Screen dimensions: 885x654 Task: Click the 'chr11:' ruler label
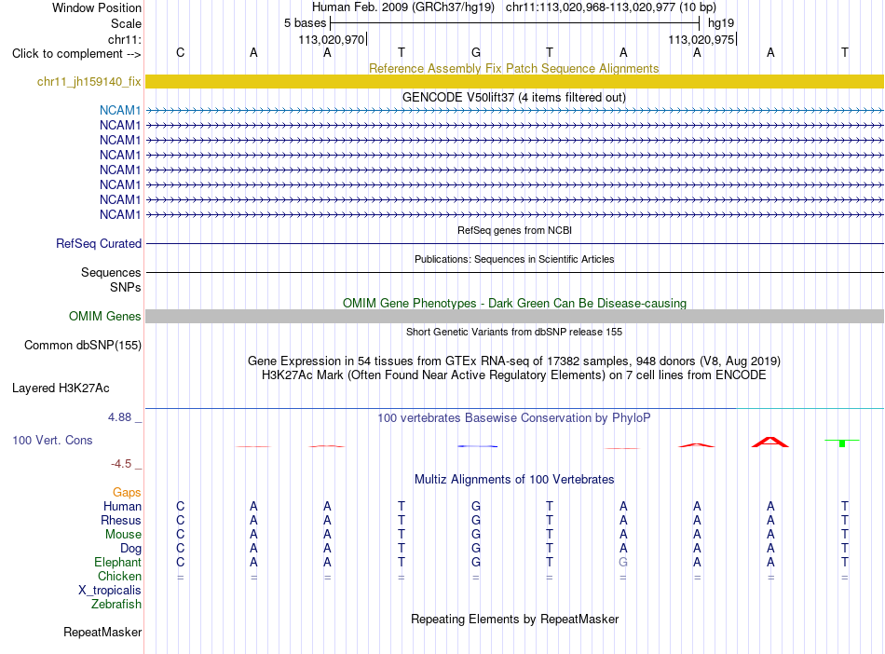click(124, 39)
